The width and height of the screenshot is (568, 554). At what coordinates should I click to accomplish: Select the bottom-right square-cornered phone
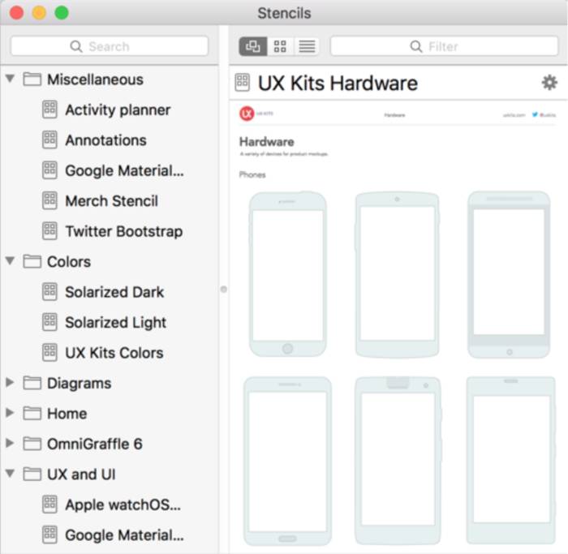[510, 460]
